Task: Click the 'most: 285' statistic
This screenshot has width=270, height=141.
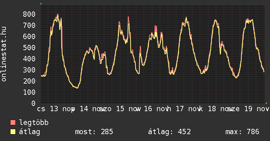Action: (94, 132)
